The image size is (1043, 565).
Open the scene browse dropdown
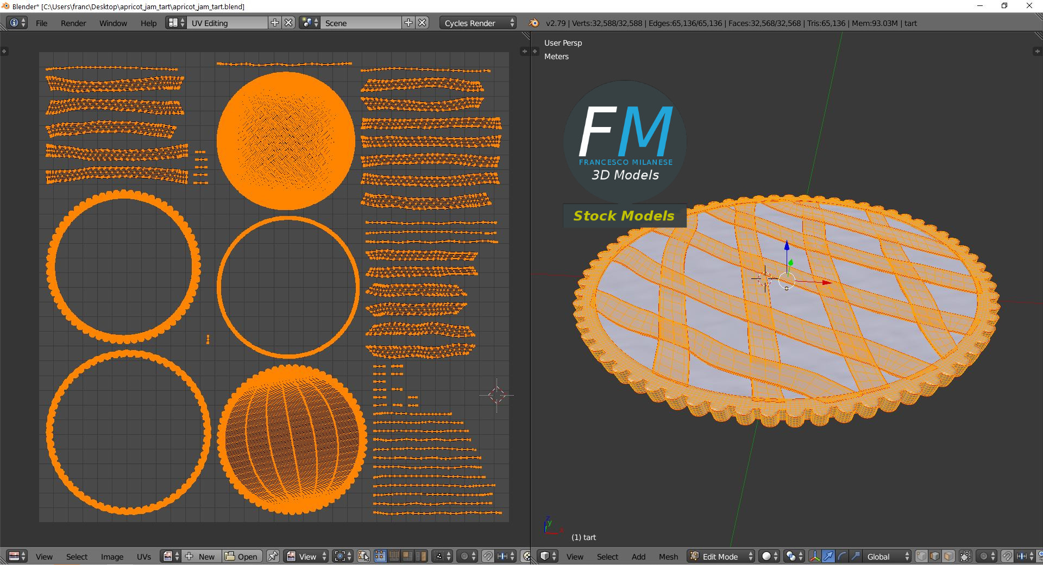[310, 23]
